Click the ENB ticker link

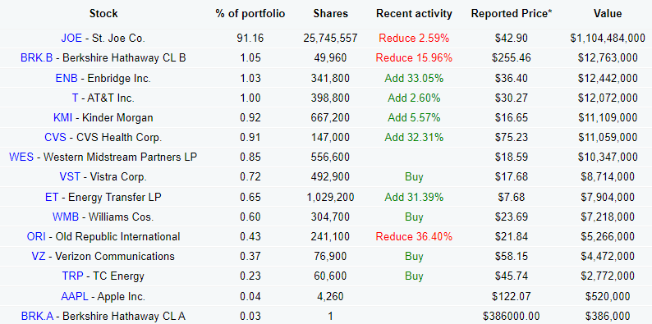click(67, 78)
